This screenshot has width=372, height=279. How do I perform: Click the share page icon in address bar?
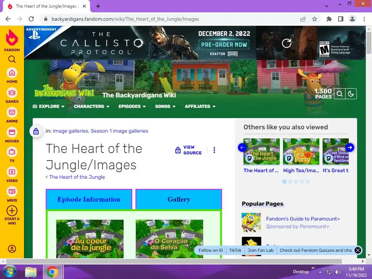pyautogui.click(x=303, y=19)
